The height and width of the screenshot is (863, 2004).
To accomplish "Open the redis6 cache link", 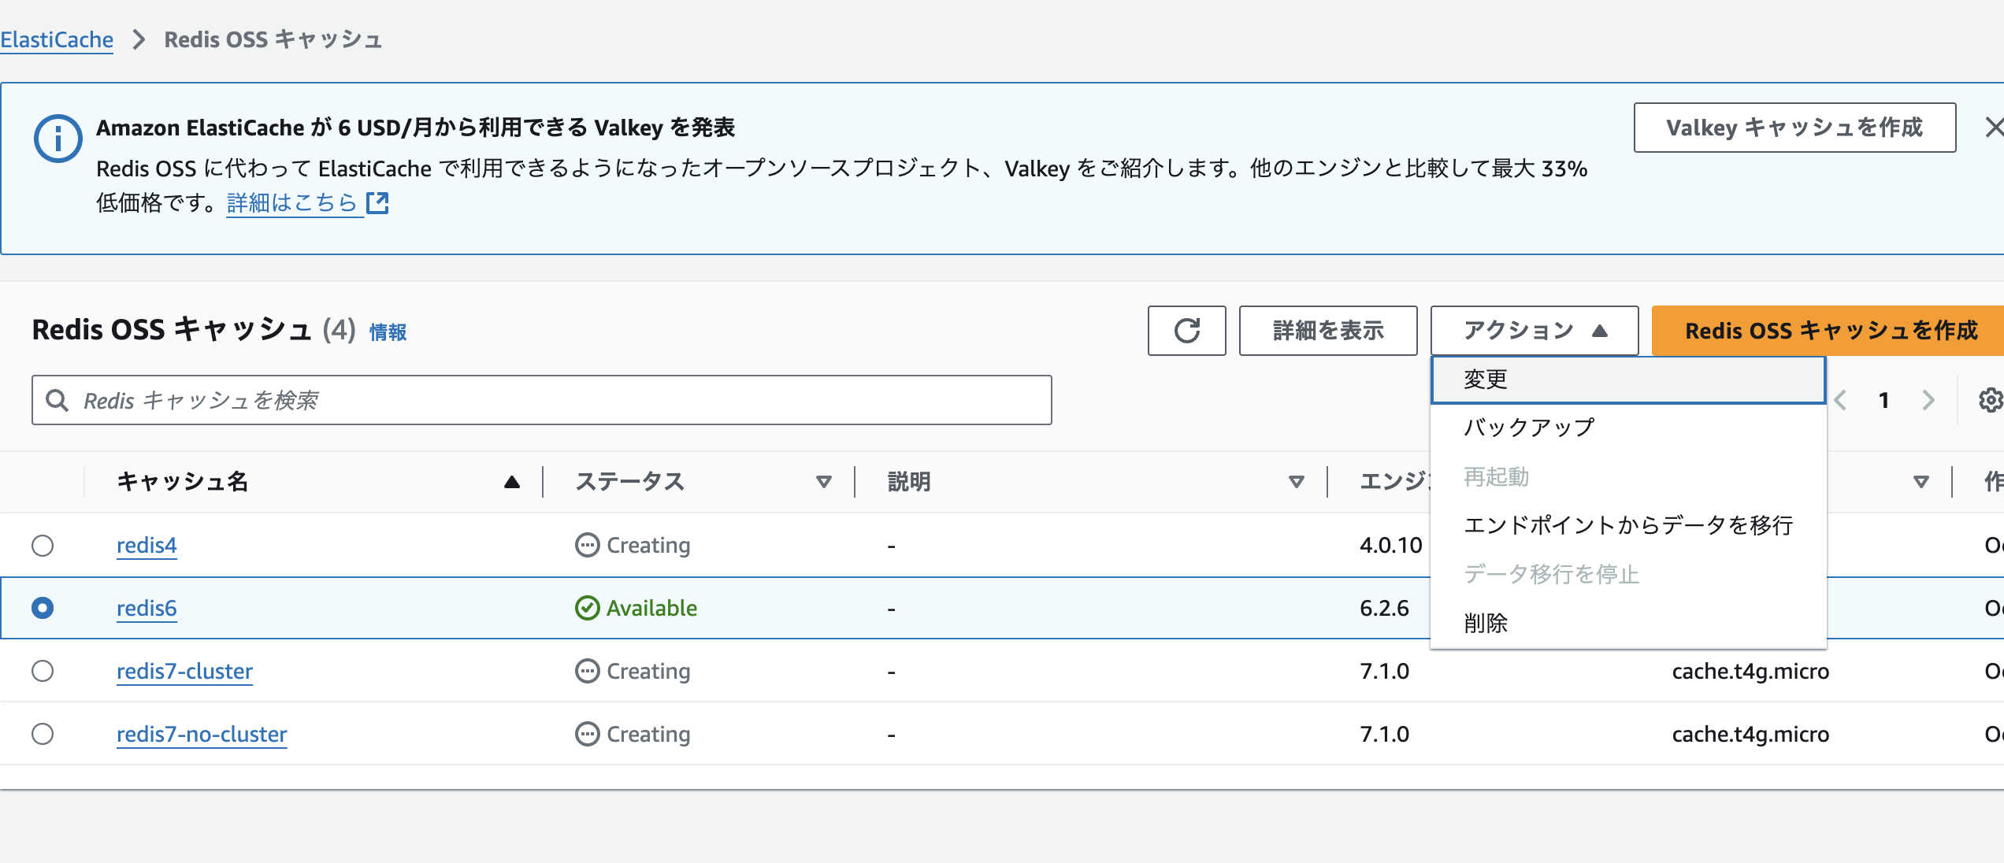I will click(x=147, y=608).
